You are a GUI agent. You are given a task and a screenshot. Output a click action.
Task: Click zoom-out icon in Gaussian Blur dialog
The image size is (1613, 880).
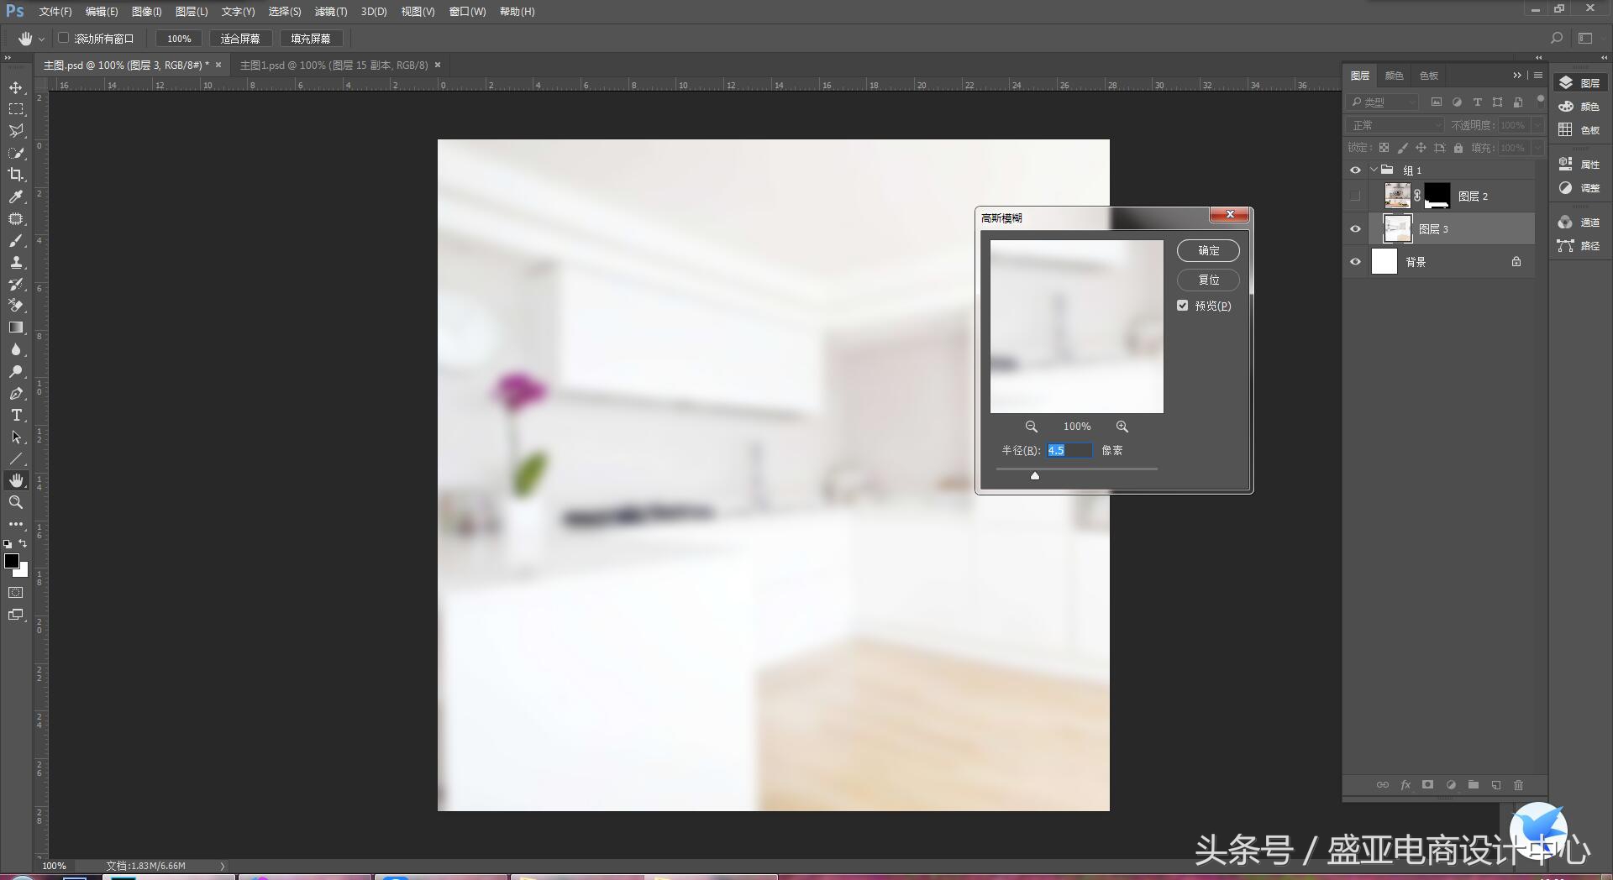pyautogui.click(x=1031, y=427)
